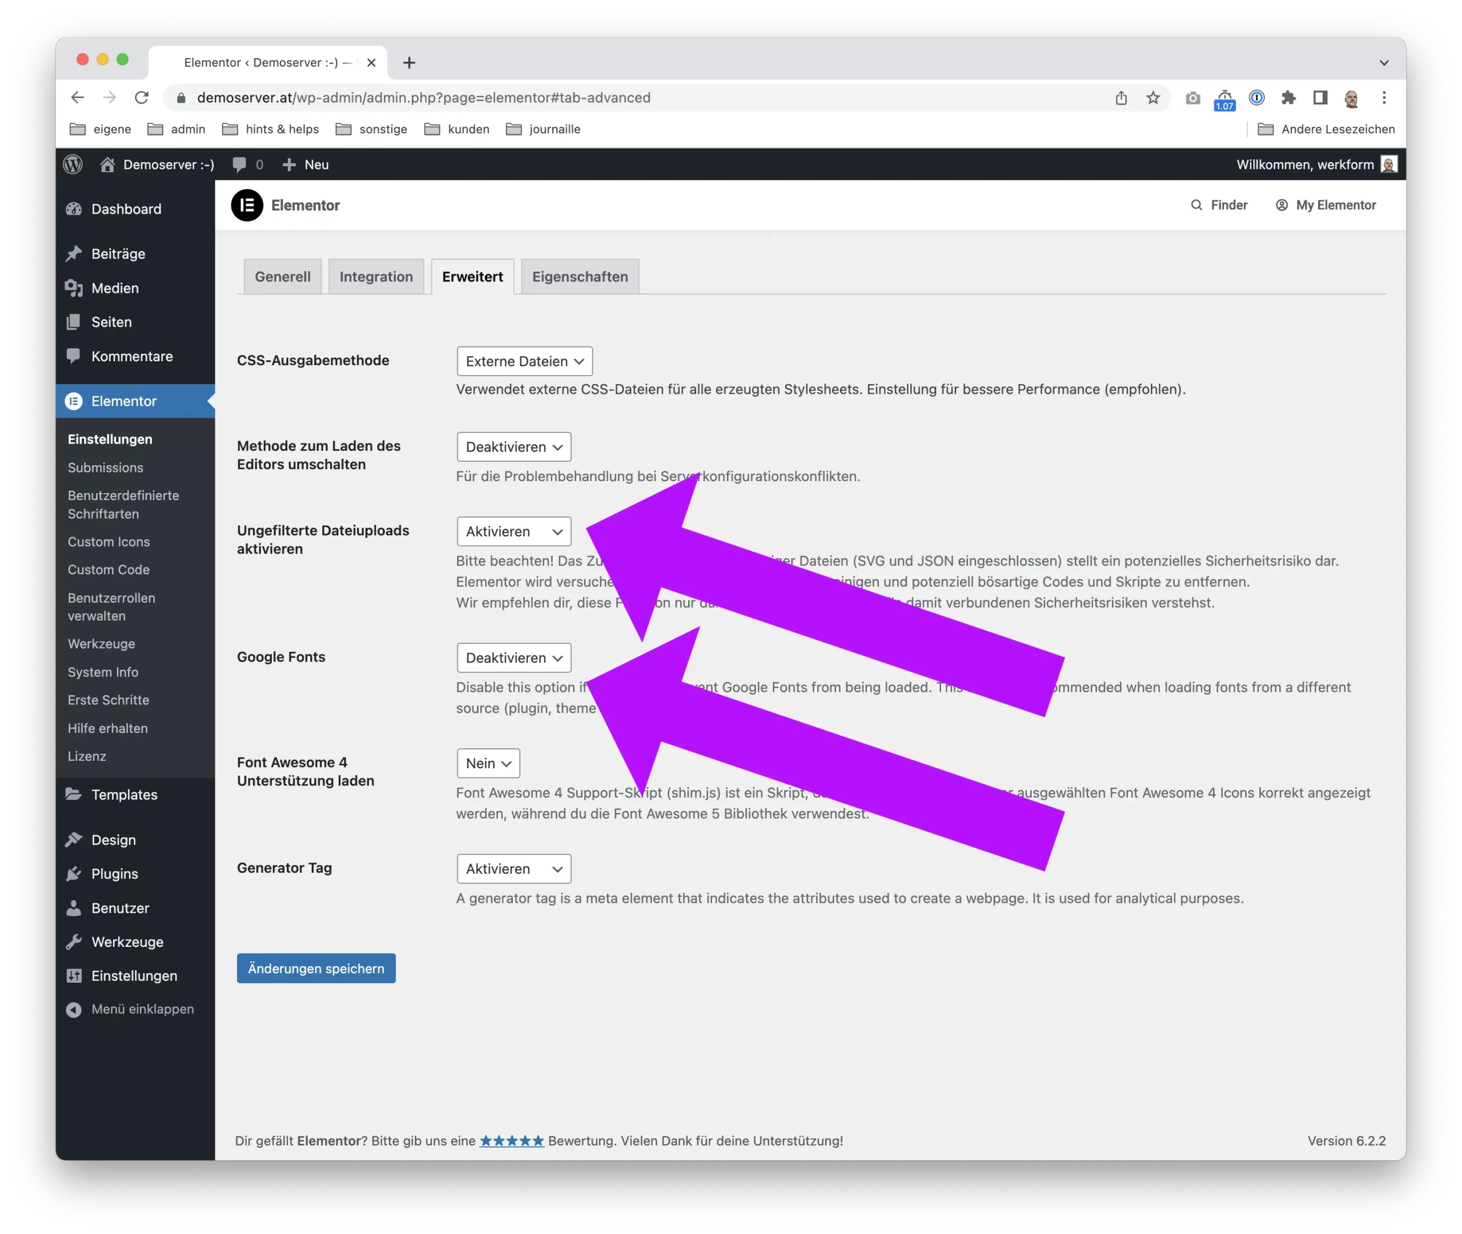Open the Willkommen, werkform user menu

click(1316, 164)
